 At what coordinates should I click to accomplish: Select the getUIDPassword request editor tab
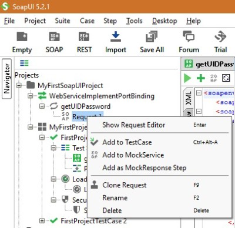[209, 64]
